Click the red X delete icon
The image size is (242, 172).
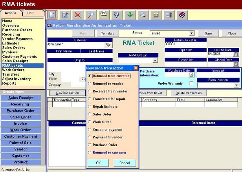tap(78, 15)
